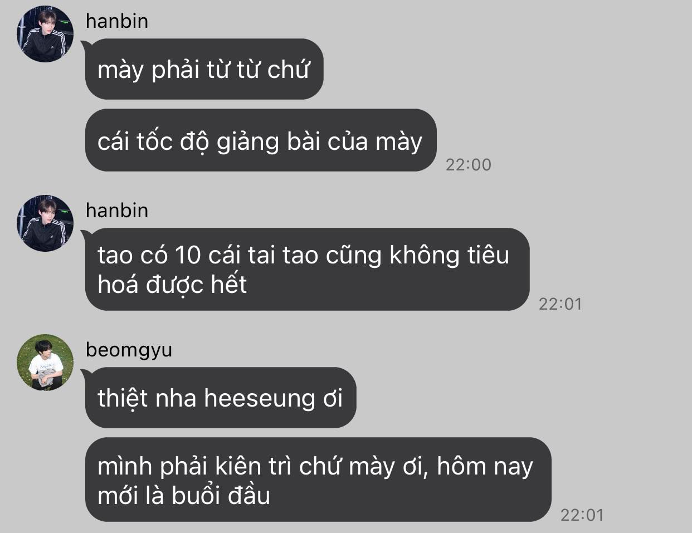
Task: Click the beomgyu sender name
Action: pos(129,350)
